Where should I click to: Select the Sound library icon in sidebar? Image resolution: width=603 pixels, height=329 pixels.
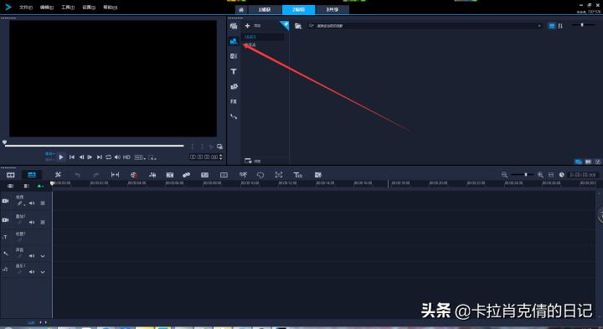click(x=234, y=41)
